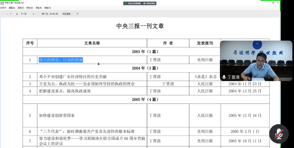Image resolution: width=294 pixels, height=148 pixels.
Task: Click the page number input field
Action: coord(34,14)
